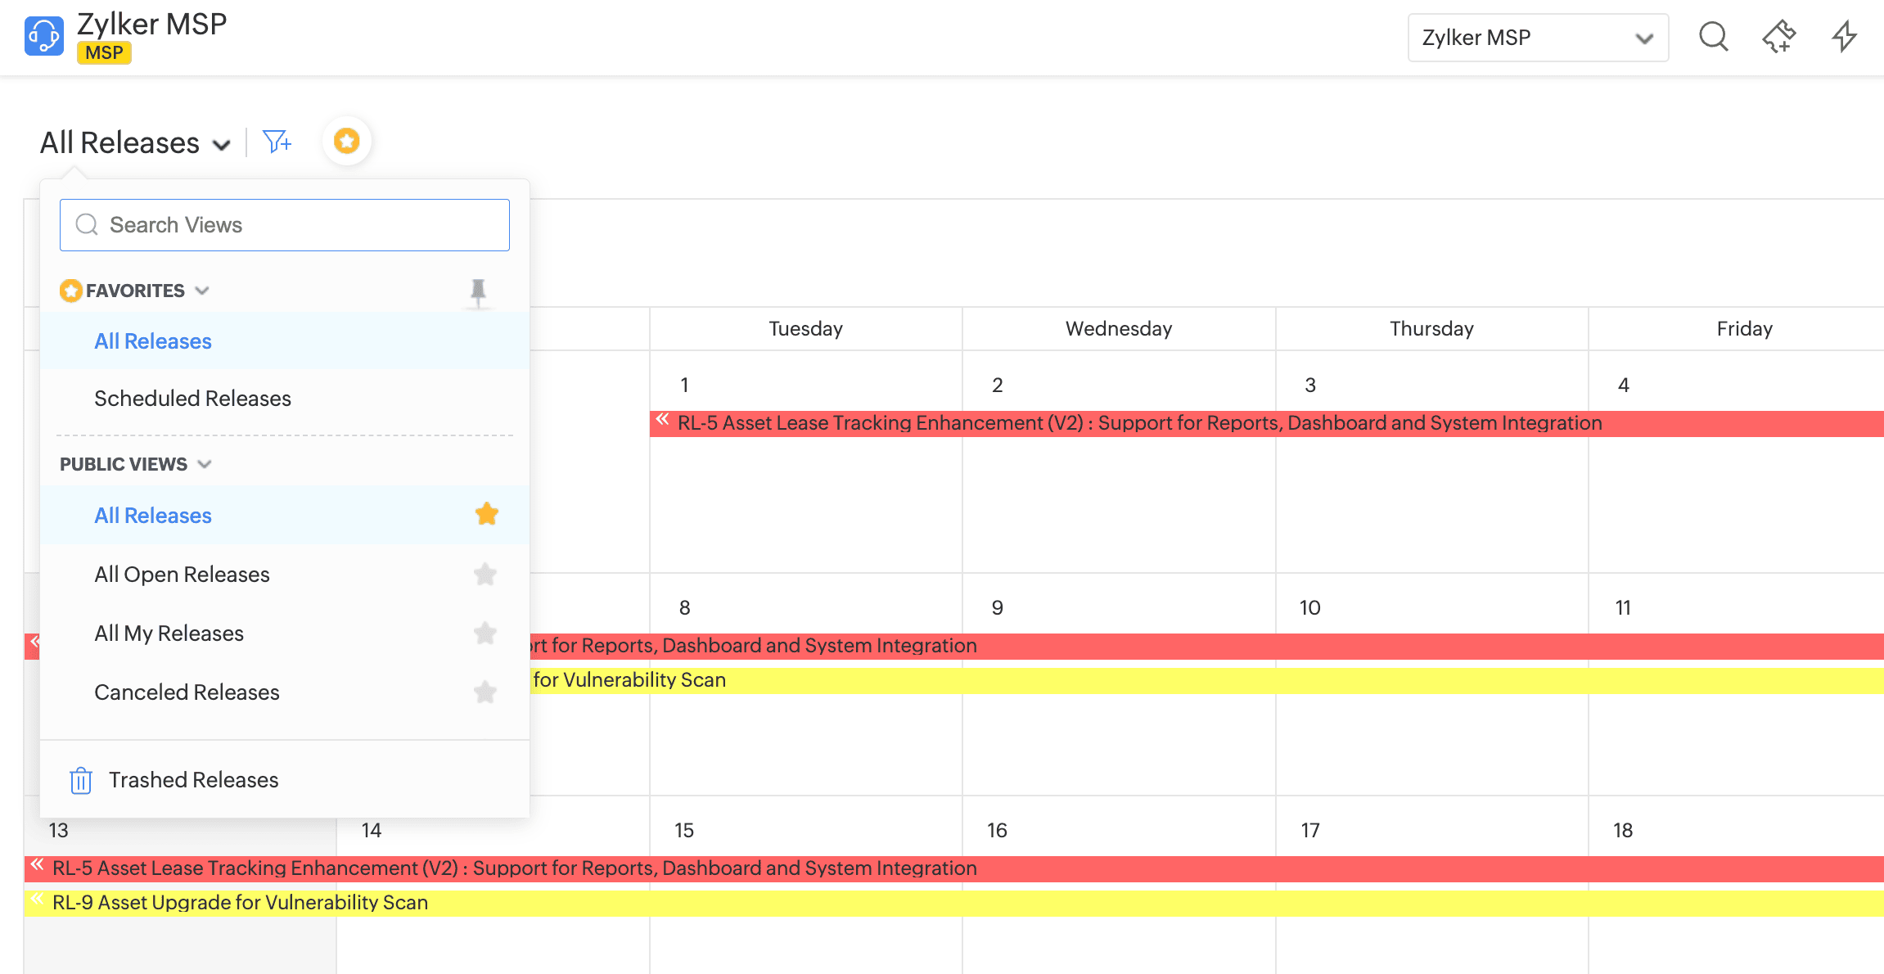The image size is (1884, 974).
Task: Open the Zylker MSP portal dropdown
Action: coord(1537,38)
